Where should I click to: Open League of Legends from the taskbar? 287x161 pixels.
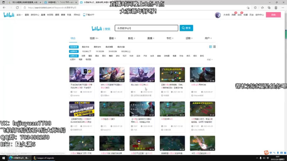pyautogui.click(x=44, y=158)
